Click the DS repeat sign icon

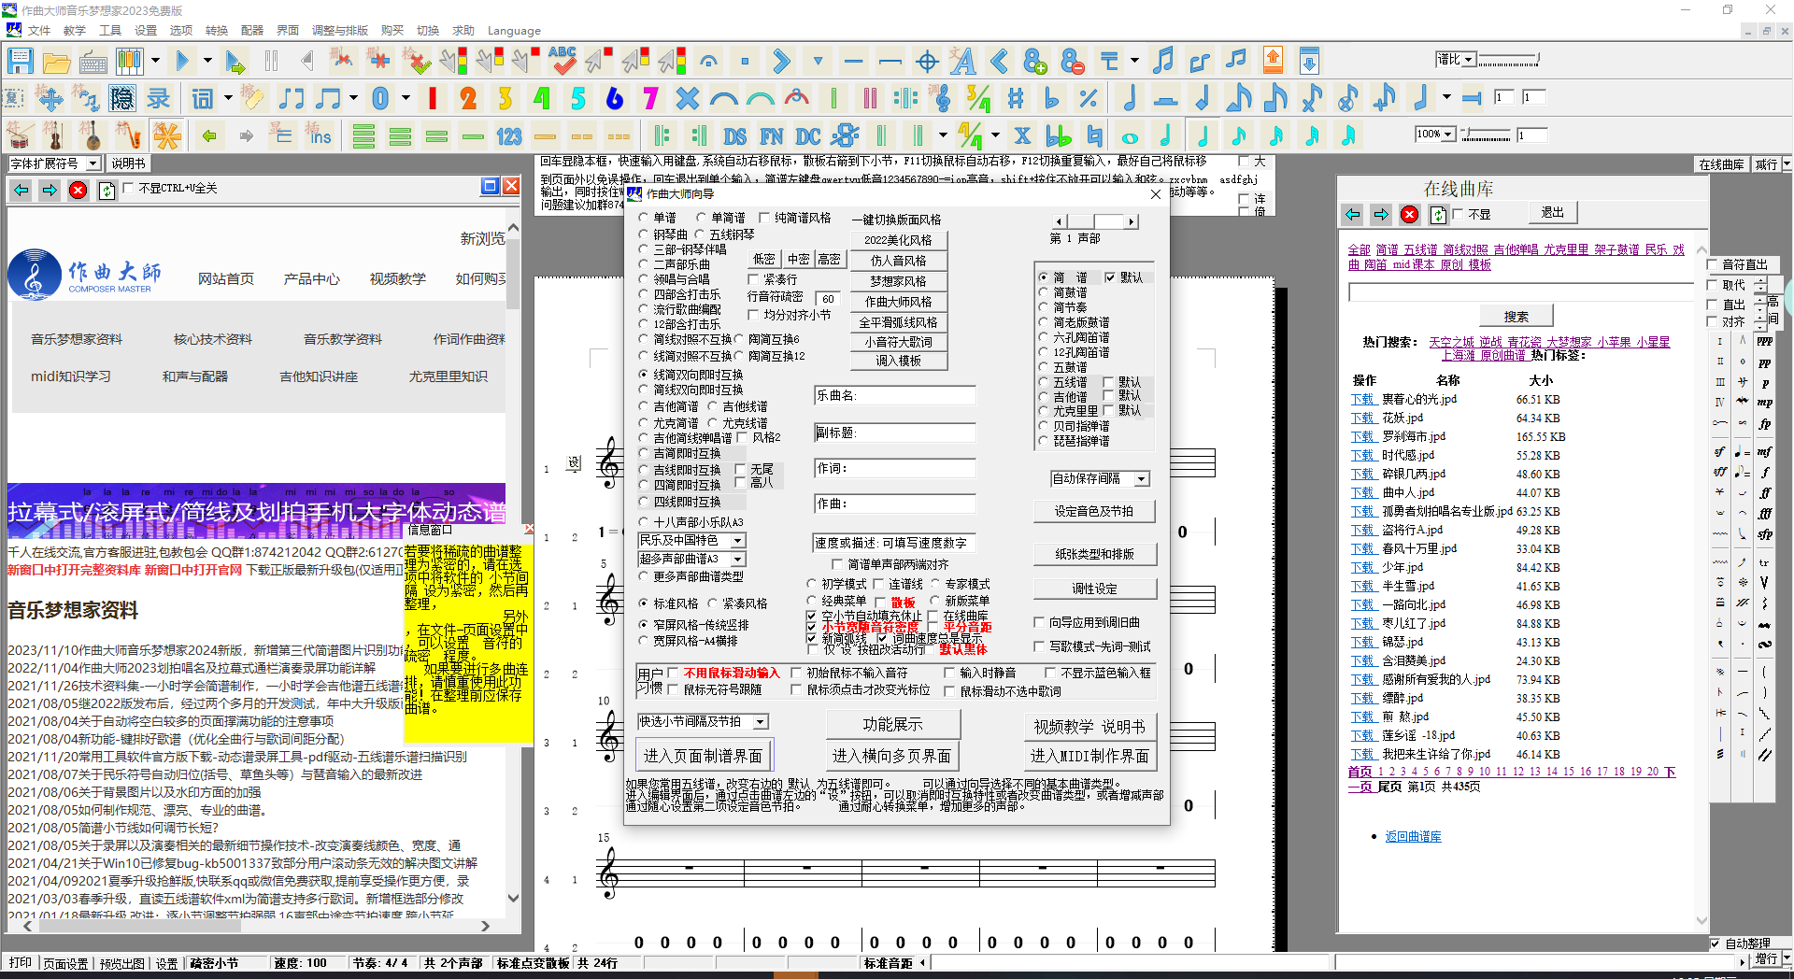735,136
